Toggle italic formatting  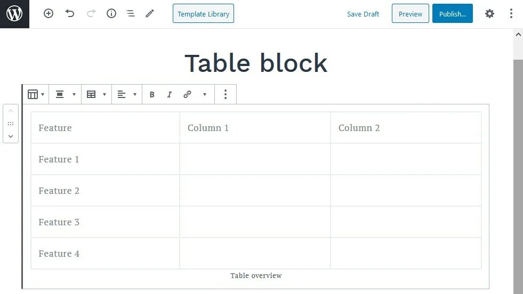click(170, 94)
